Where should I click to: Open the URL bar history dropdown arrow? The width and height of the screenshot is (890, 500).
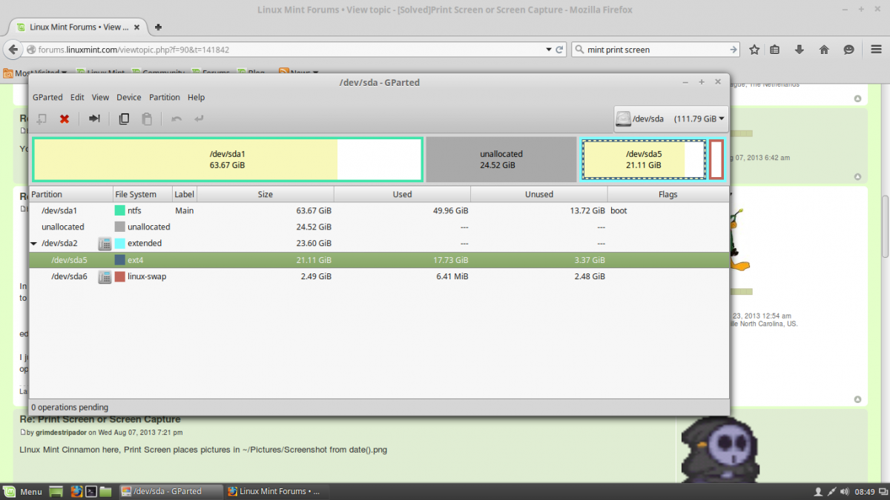pos(549,50)
